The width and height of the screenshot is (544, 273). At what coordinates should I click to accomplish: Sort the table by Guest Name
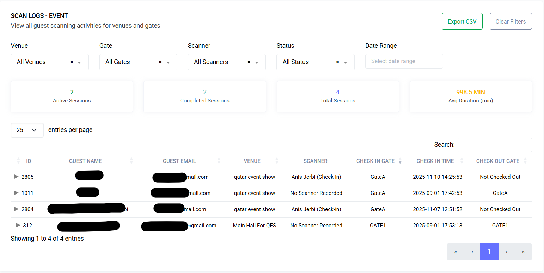tap(131, 161)
